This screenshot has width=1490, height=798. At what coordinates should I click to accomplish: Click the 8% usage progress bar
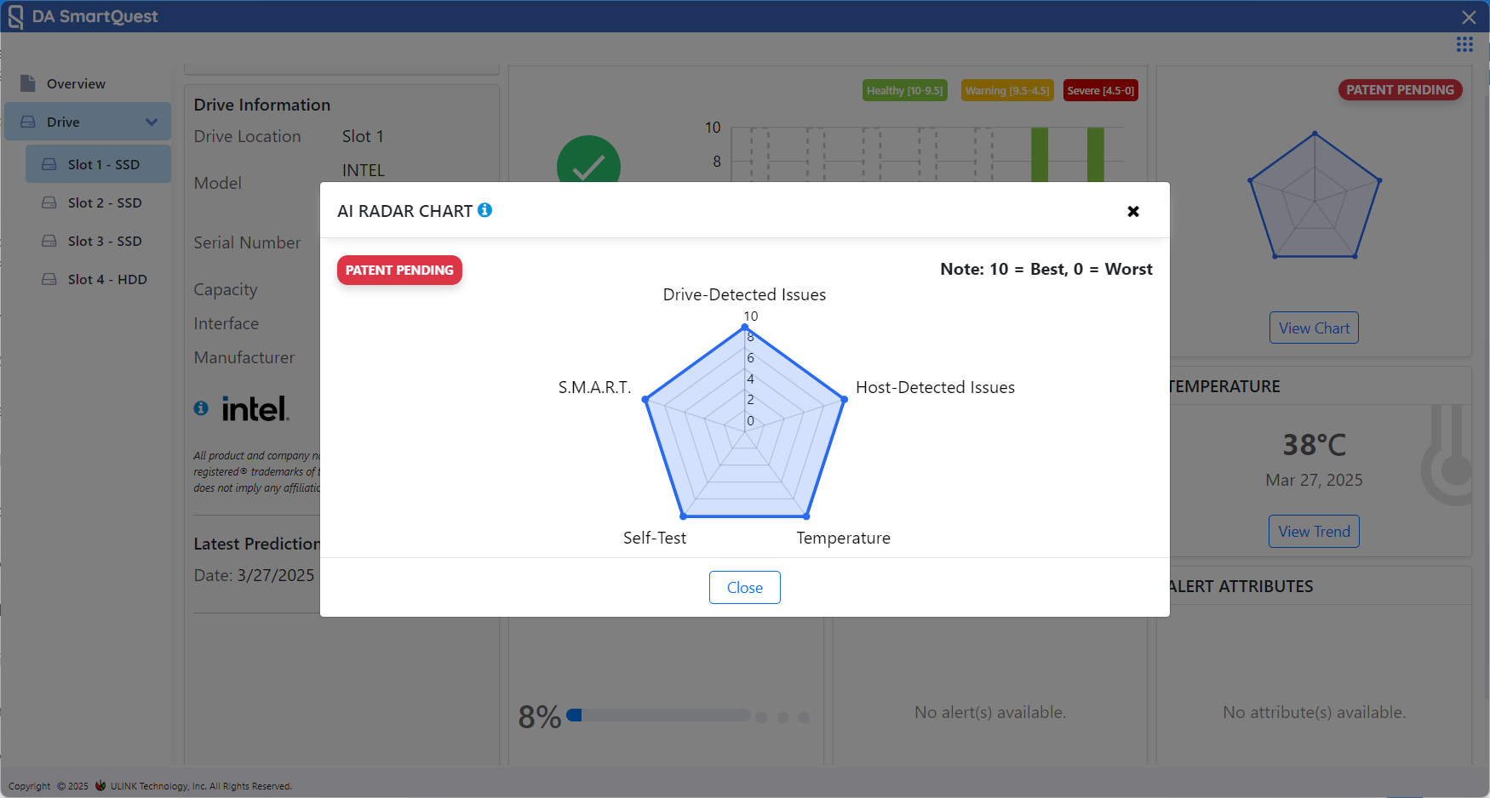(657, 715)
